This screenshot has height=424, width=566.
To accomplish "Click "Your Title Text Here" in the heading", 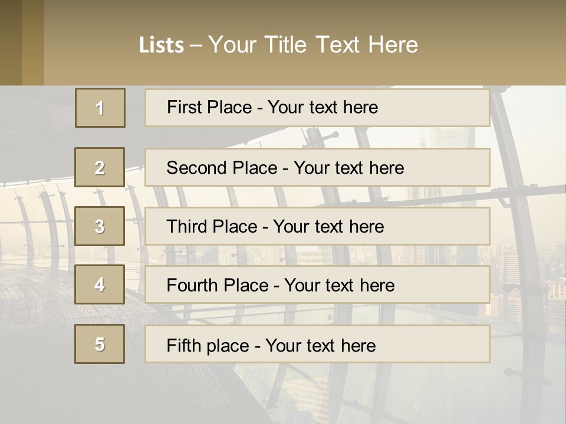I will pyautogui.click(x=313, y=45).
